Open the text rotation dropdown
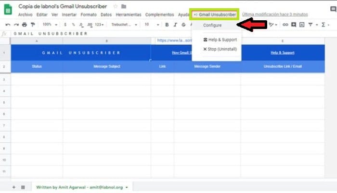The width and height of the screenshot is (337, 193). click(x=273, y=25)
